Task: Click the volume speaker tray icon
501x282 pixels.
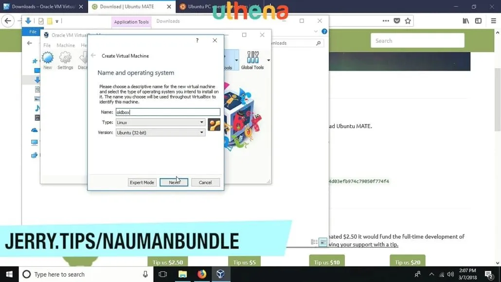Action: (450, 274)
